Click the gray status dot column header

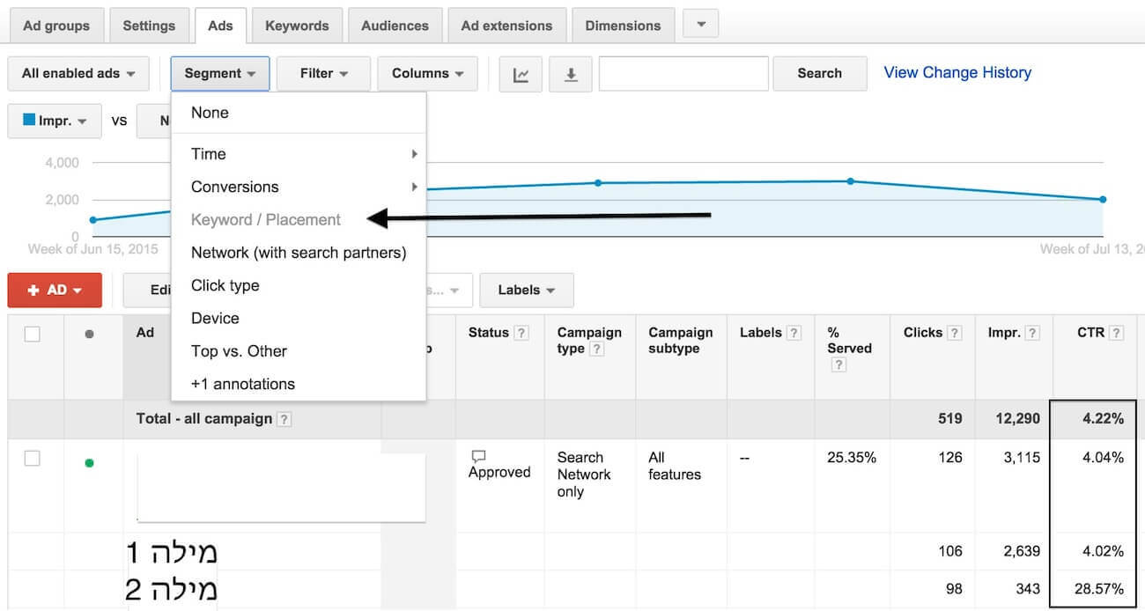click(89, 335)
